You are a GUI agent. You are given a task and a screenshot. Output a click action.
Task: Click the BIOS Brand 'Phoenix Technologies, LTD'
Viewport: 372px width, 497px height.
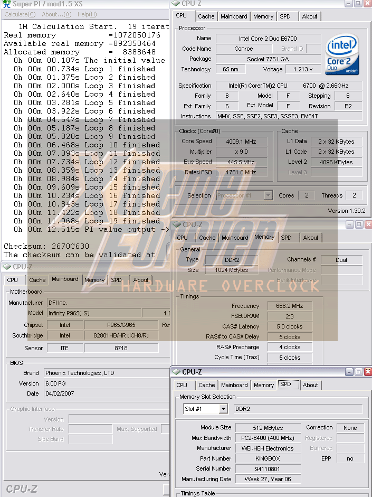pos(107,373)
